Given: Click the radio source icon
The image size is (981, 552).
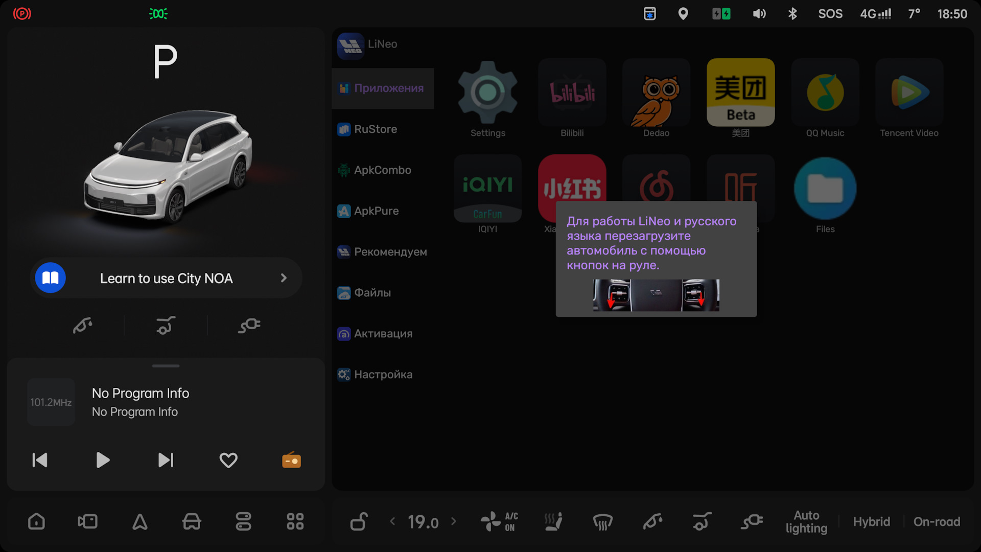Looking at the screenshot, I should pyautogui.click(x=291, y=460).
